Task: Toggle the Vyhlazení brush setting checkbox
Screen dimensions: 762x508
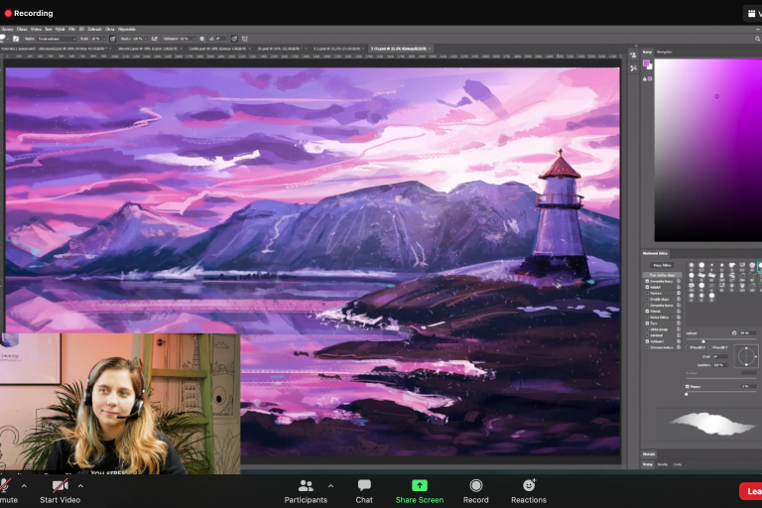Action: pyautogui.click(x=646, y=340)
